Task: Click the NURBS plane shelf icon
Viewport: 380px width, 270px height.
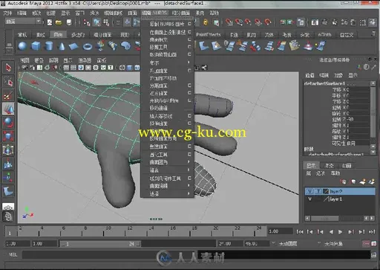Action: pyautogui.click(x=73, y=46)
